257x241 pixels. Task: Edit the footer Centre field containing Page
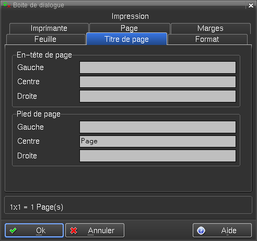pyautogui.click(x=158, y=141)
